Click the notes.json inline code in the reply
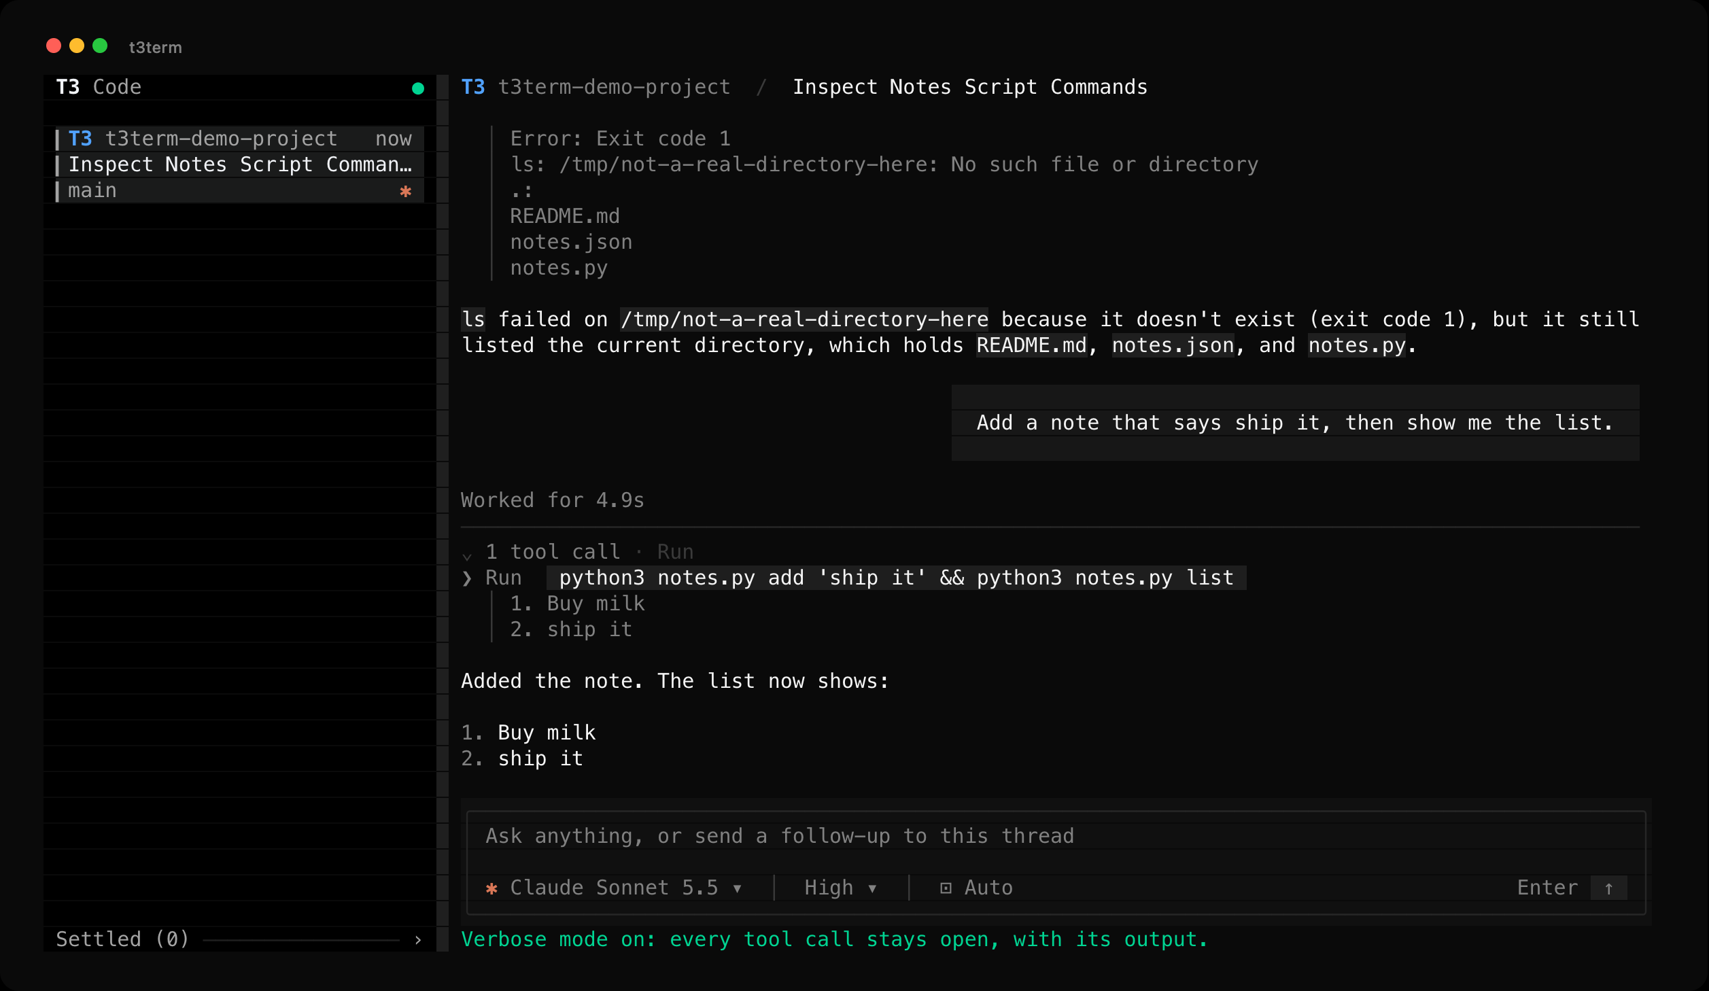This screenshot has width=1709, height=991. pos(1173,345)
